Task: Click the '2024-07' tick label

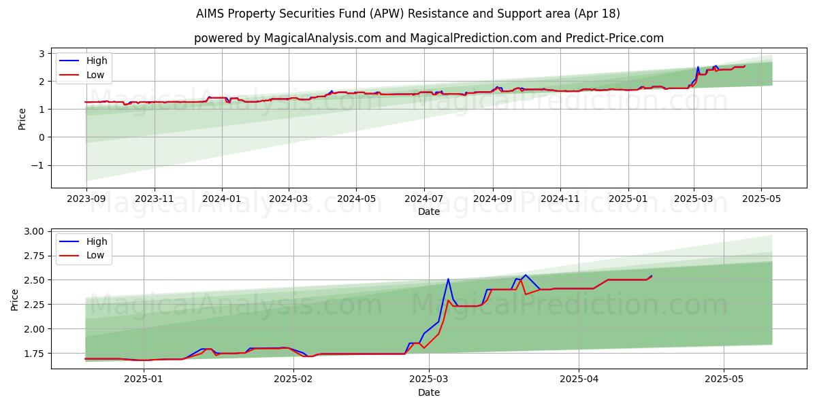Action: [424, 199]
